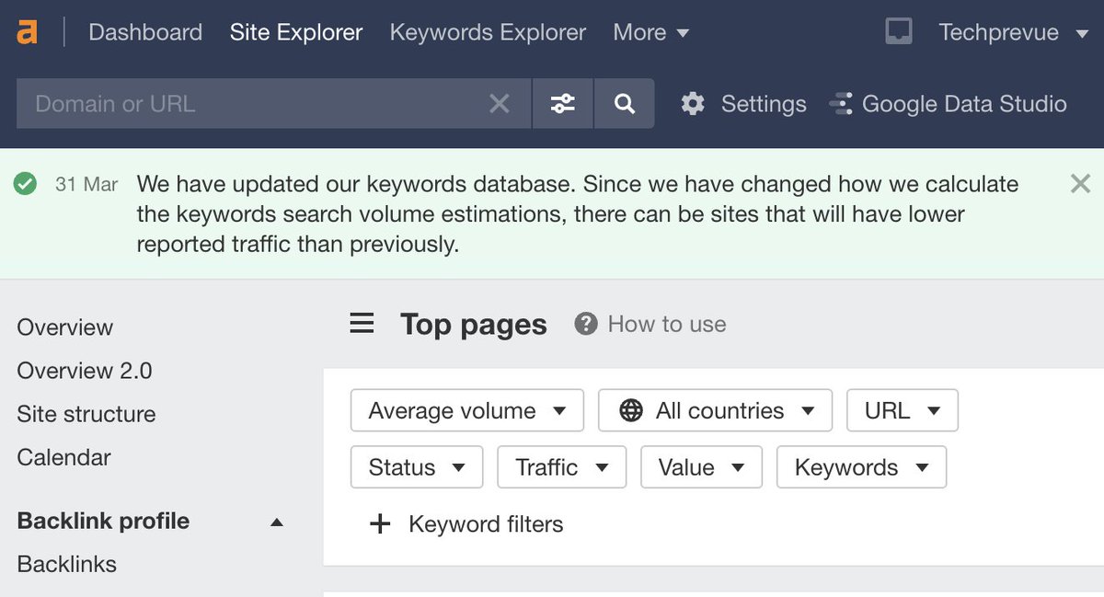Click the green checkmark notification icon
The image size is (1104, 597).
point(26,184)
